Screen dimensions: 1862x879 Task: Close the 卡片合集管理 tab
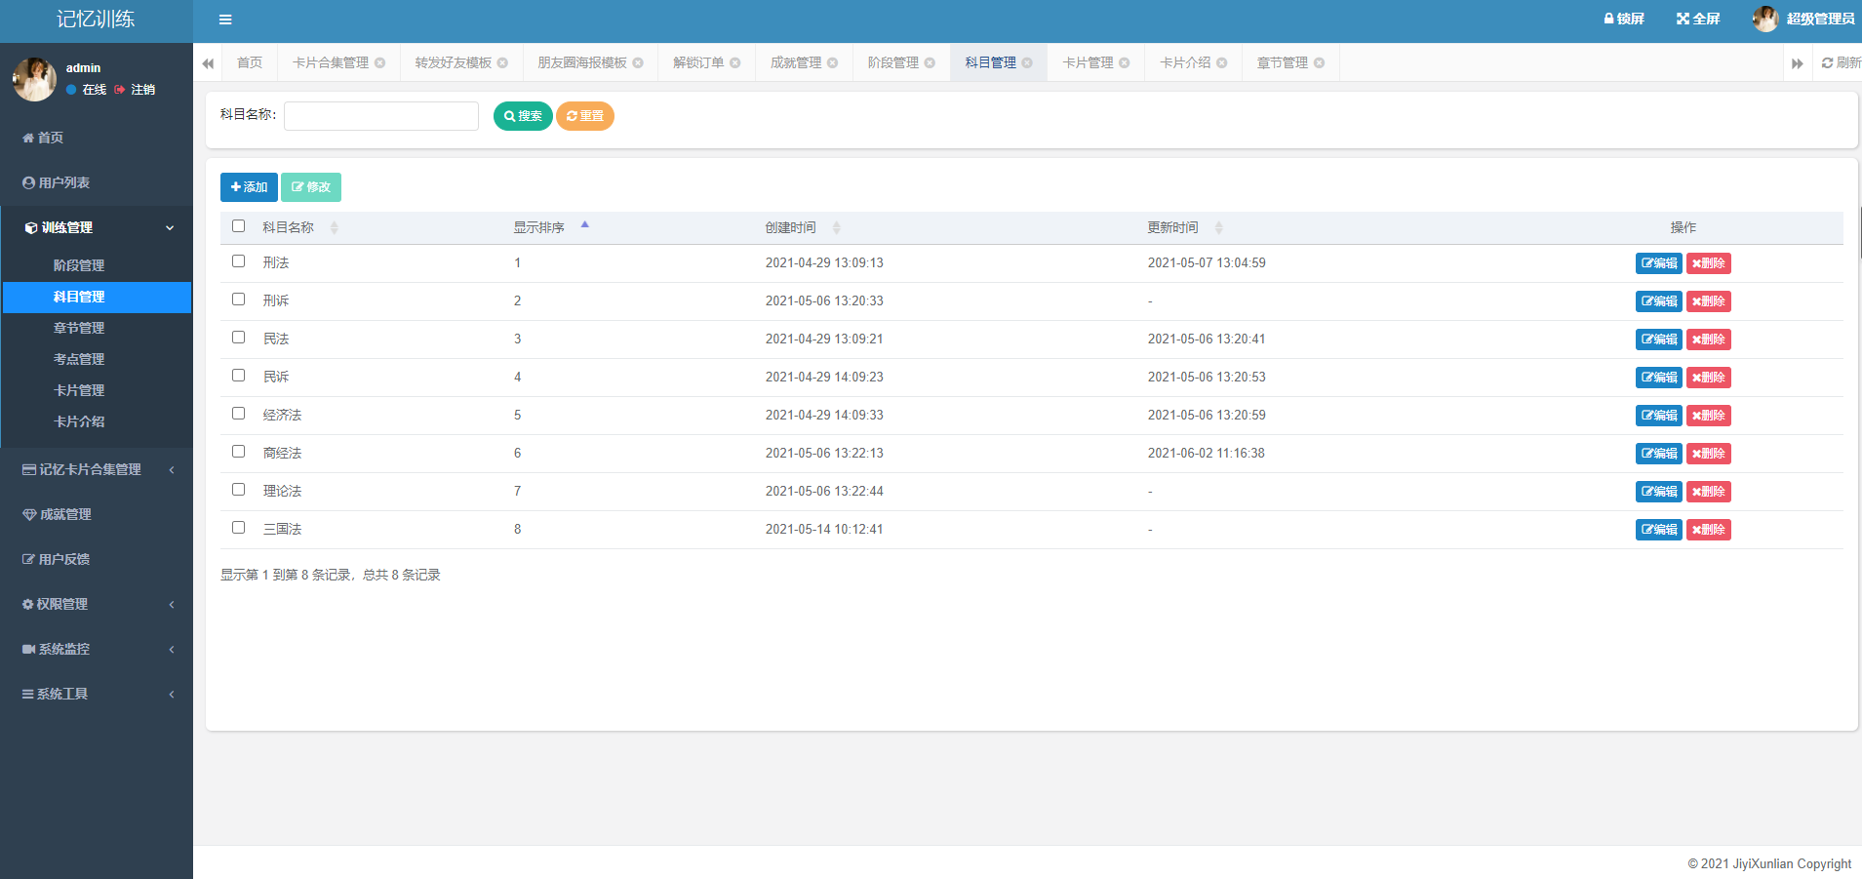point(379,62)
